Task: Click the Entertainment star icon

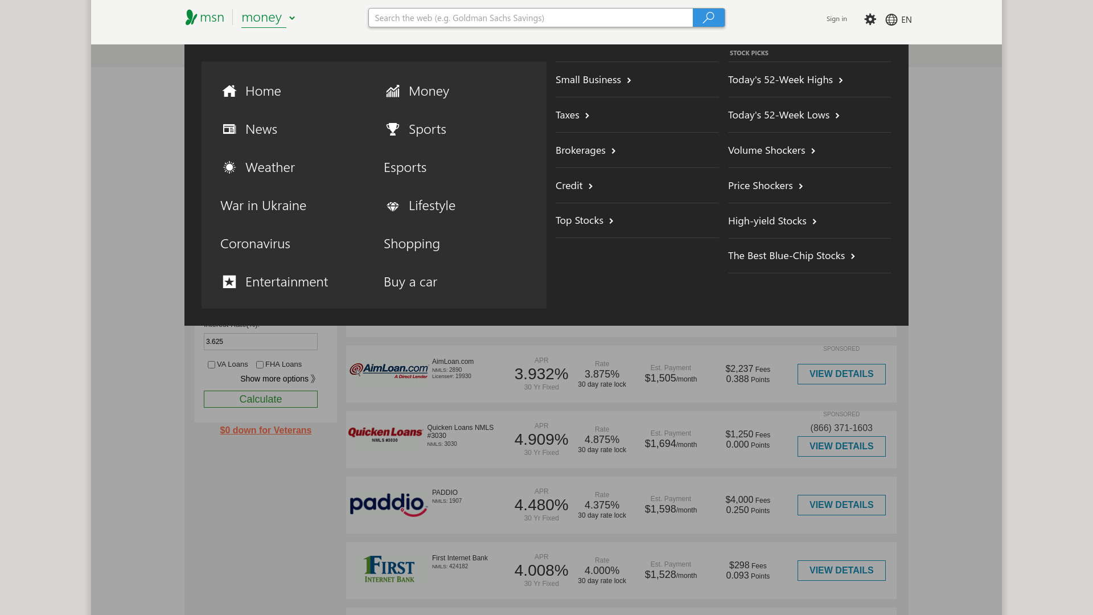Action: [x=229, y=282]
